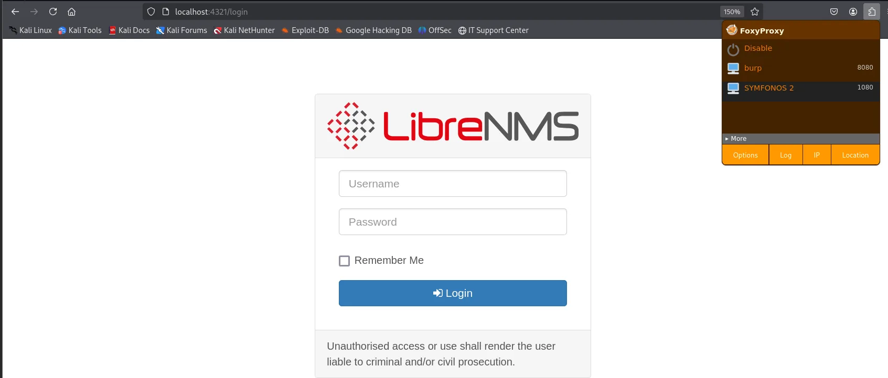
Task: Open the Google Hacking DB bookmark
Action: pos(373,30)
